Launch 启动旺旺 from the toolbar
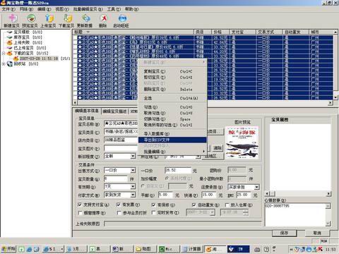The image size is (339, 254). coord(121,20)
